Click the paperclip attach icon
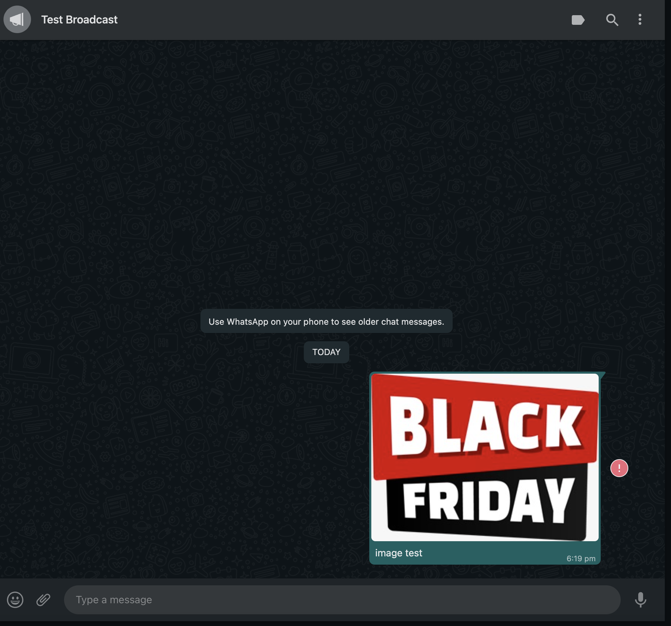Image resolution: width=671 pixels, height=626 pixels. tap(43, 600)
